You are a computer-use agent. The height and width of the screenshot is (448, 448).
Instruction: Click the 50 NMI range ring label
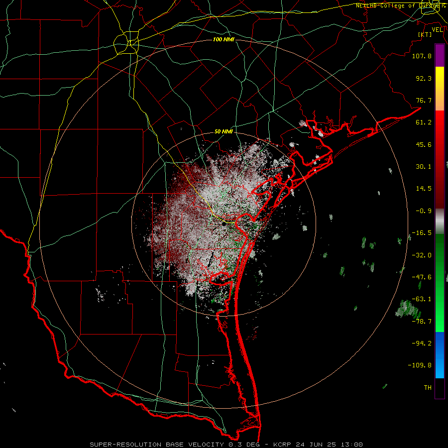click(224, 132)
